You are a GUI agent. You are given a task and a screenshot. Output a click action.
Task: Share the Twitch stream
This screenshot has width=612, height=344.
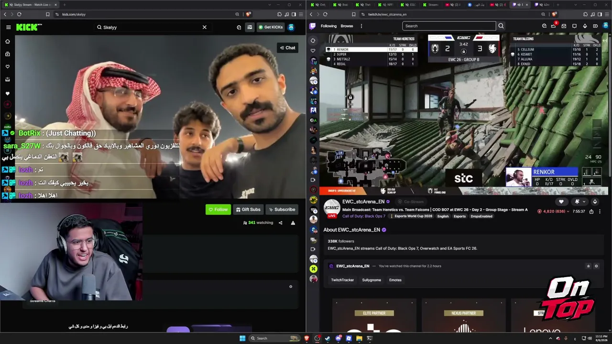(x=591, y=211)
